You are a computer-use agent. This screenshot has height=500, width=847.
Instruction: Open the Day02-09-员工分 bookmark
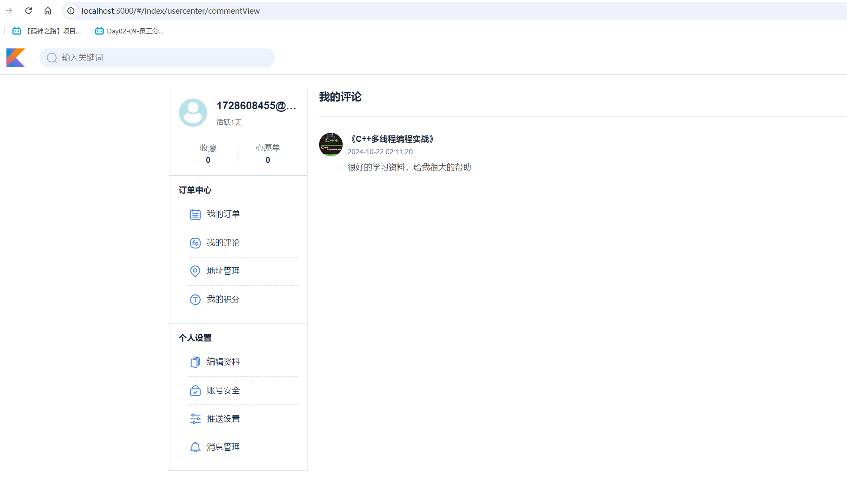(x=129, y=30)
